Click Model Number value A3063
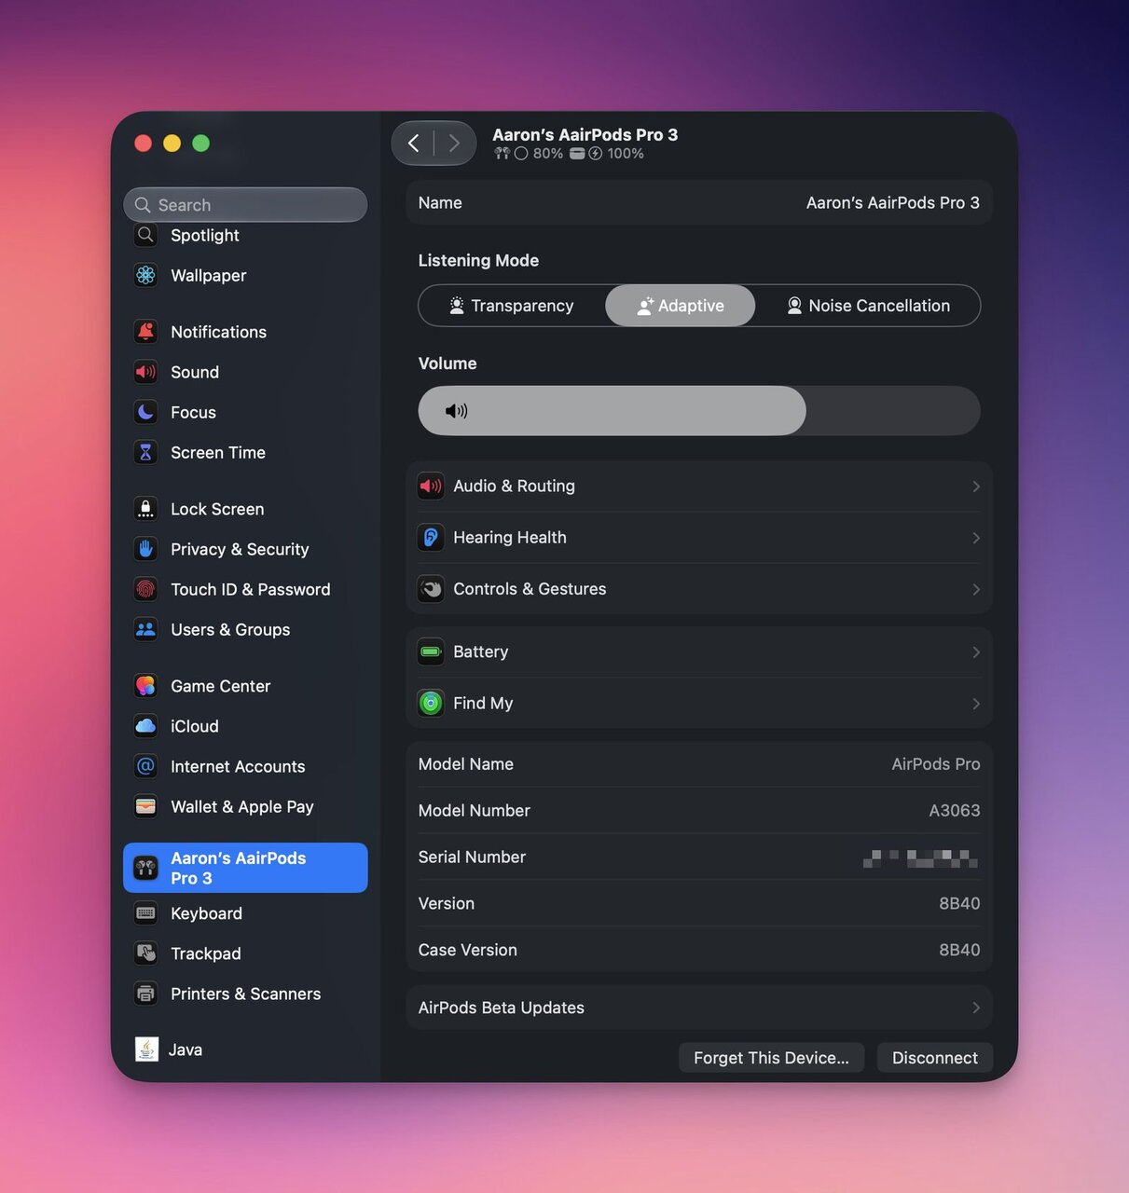Screen dimensions: 1129x1193 tap(955, 811)
